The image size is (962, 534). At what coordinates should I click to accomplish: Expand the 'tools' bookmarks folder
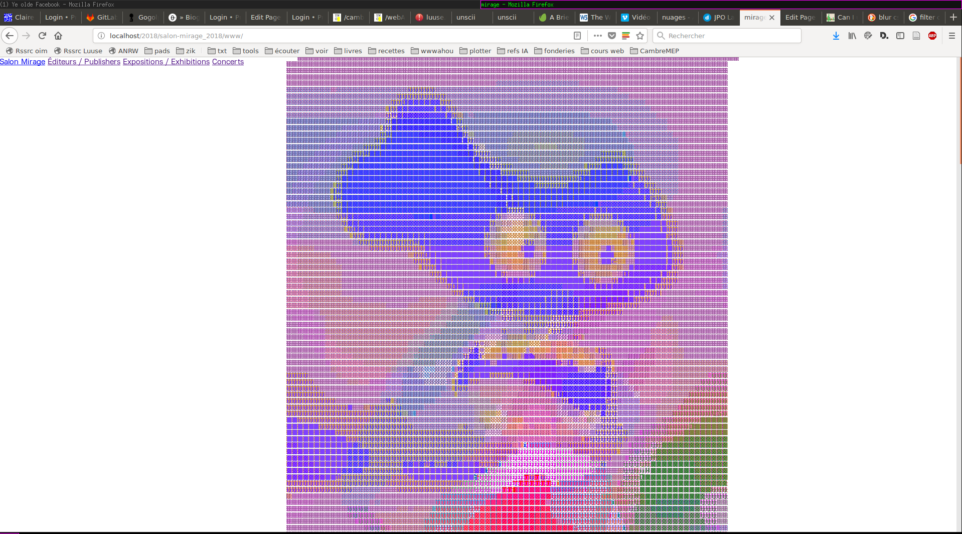246,51
